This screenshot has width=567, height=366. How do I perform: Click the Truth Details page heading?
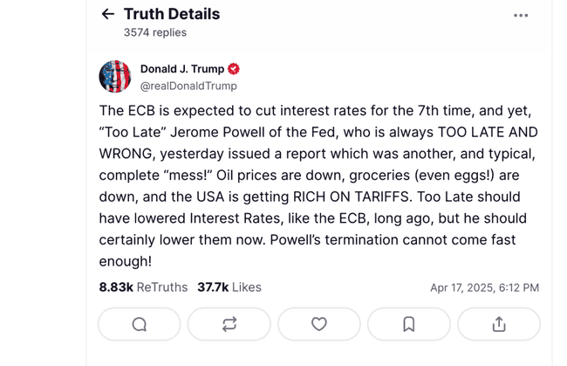(172, 14)
